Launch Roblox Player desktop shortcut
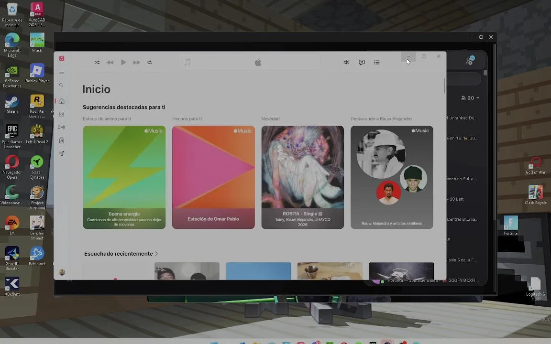 point(37,73)
